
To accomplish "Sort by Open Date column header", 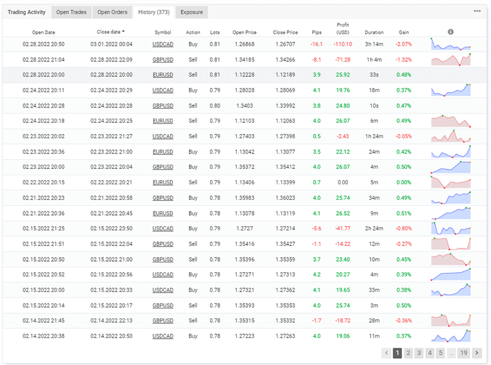I will 44,33.
